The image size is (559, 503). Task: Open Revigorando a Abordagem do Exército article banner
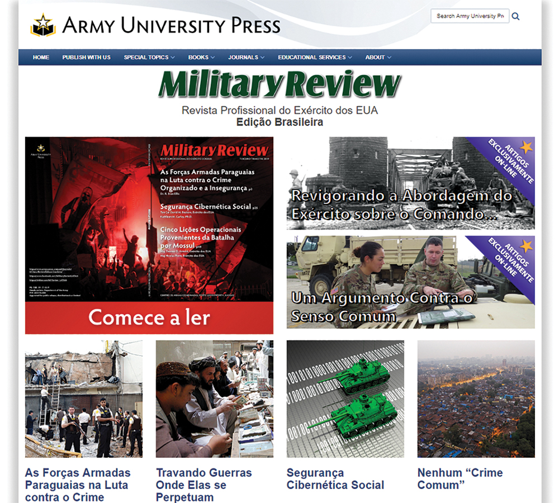410,183
